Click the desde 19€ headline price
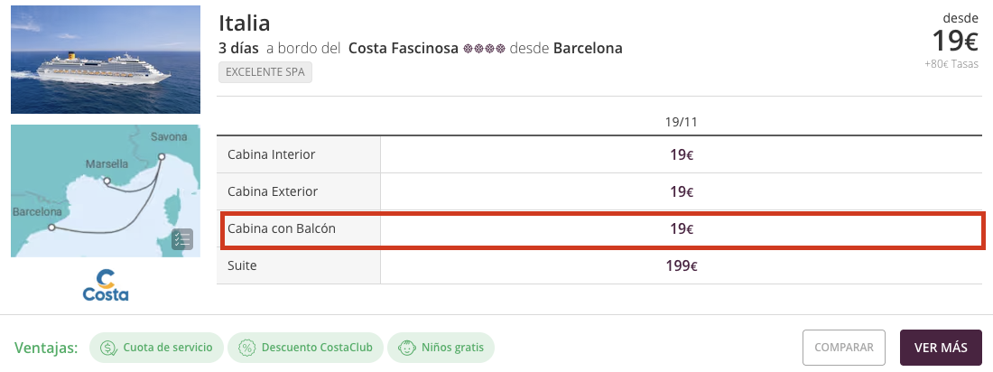Screen dimensions: 993x372 coord(954,41)
